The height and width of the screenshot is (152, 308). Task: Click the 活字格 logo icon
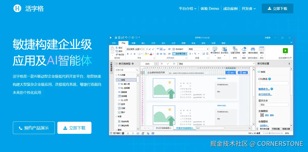tap(17, 8)
